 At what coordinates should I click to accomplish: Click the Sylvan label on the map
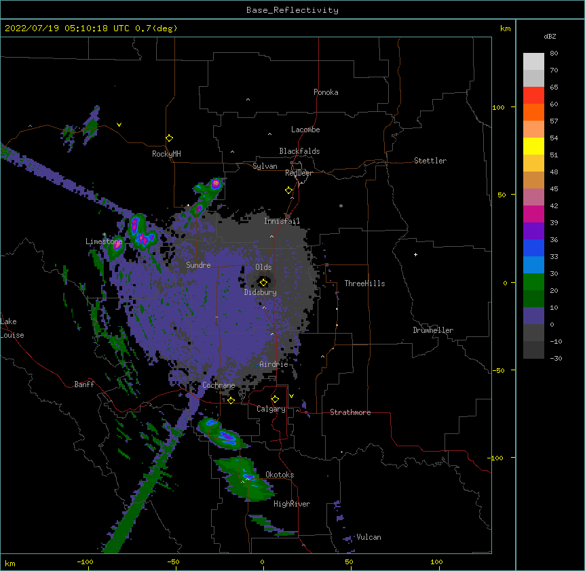[265, 166]
